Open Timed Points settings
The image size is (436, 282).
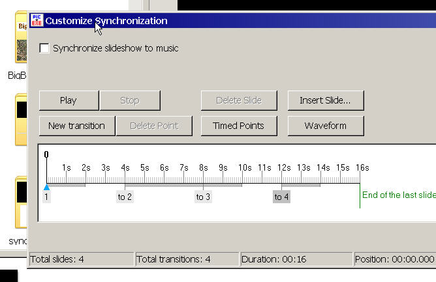pyautogui.click(x=238, y=125)
